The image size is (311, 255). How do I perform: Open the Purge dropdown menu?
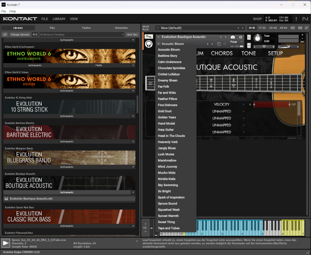pos(242,42)
